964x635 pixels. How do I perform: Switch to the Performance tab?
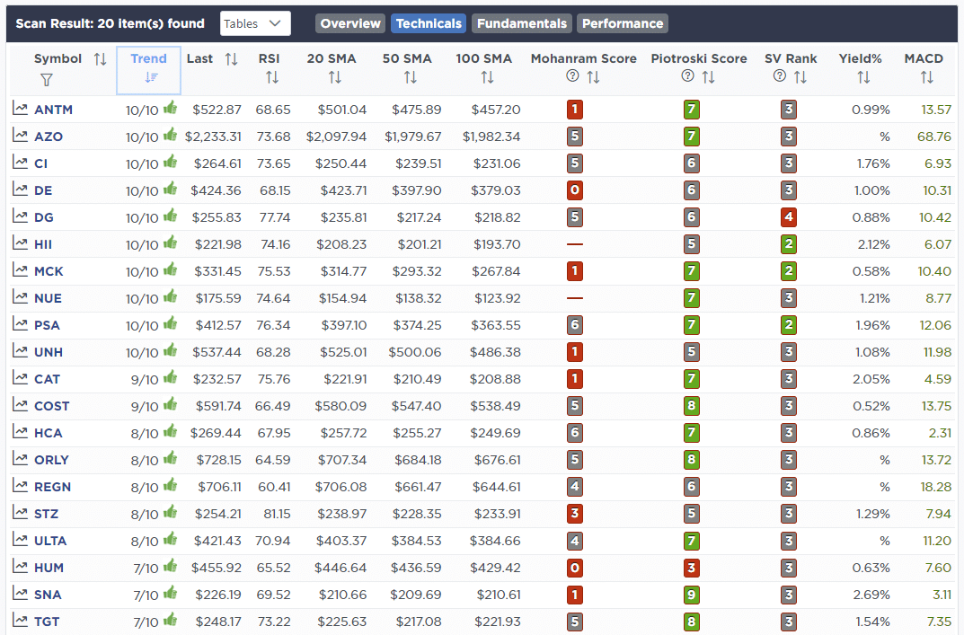(623, 23)
